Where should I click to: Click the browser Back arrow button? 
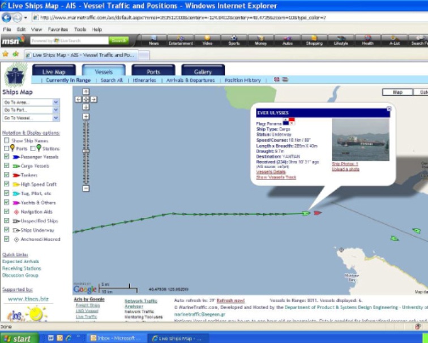click(7, 18)
